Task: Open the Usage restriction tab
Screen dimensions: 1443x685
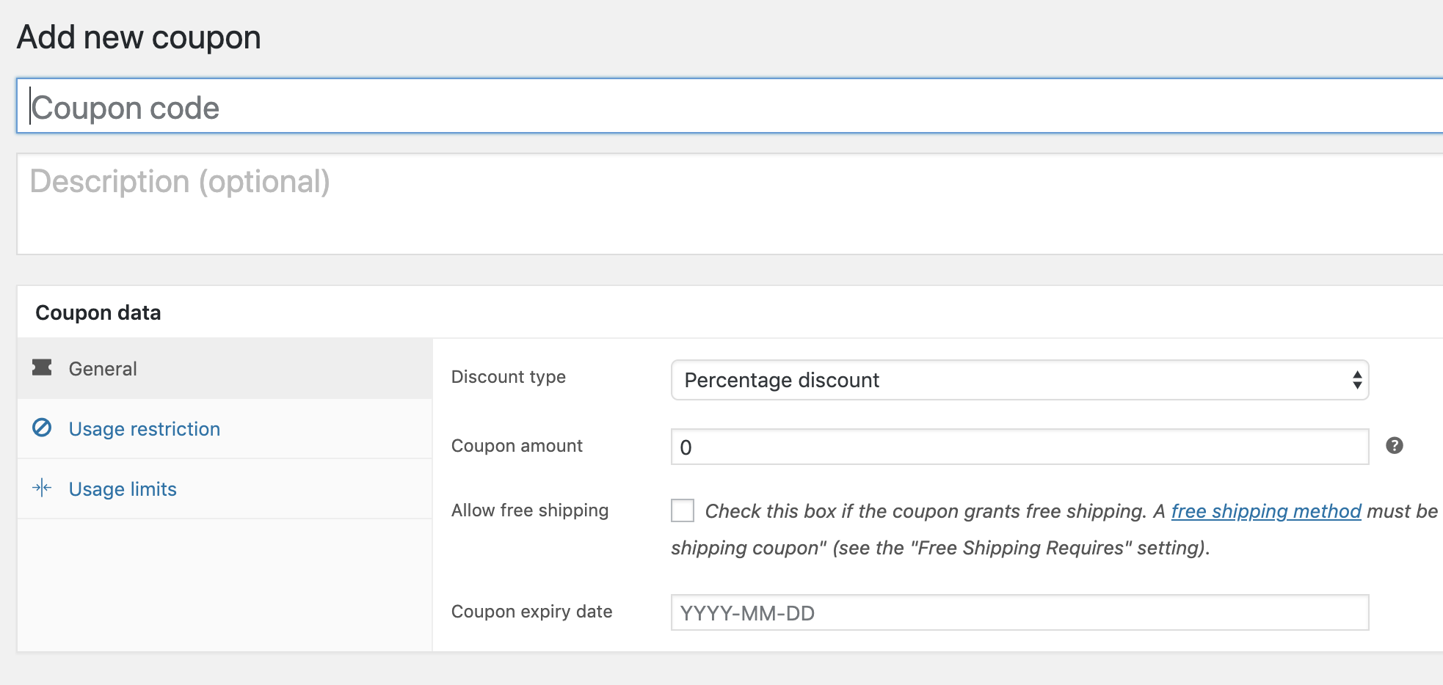Action: 144,429
